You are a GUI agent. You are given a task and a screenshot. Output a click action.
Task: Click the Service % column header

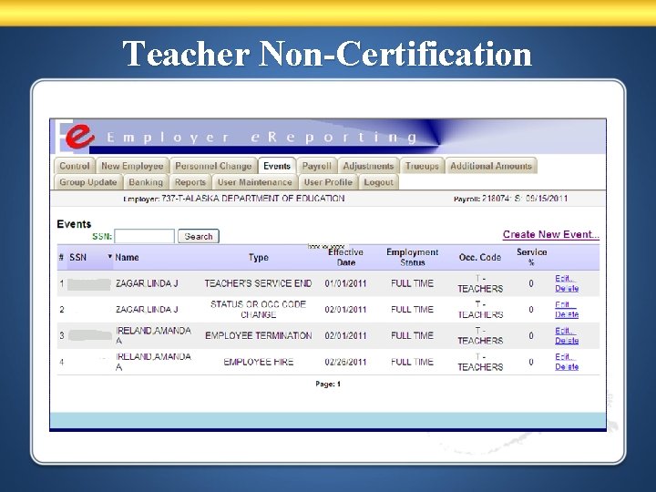pyautogui.click(x=531, y=257)
